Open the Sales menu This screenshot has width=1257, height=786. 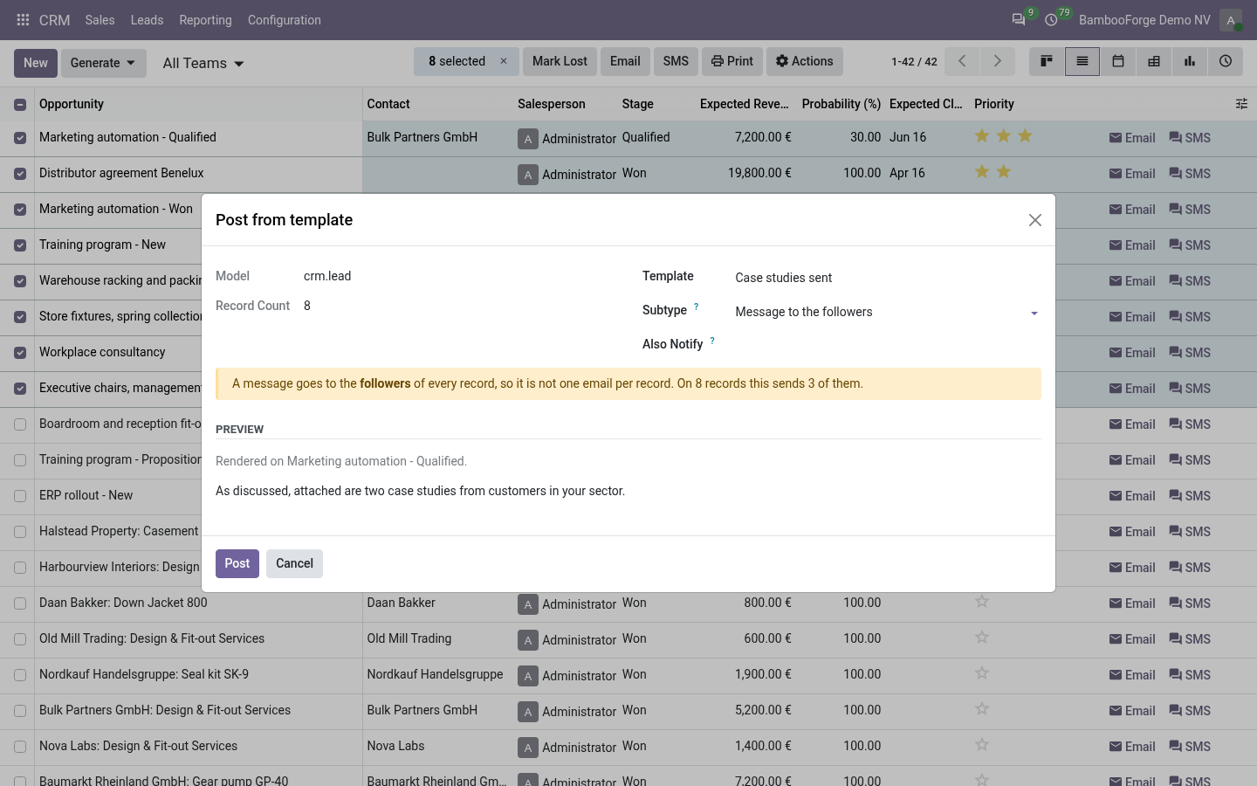(100, 20)
